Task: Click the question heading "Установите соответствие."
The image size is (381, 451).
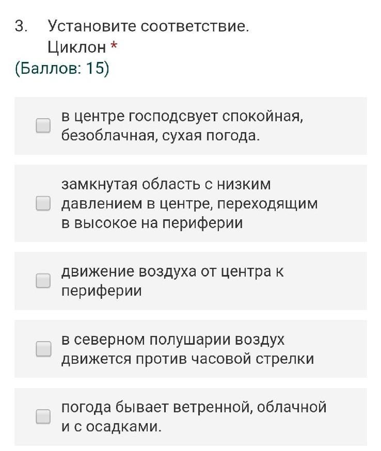Action: click(x=148, y=26)
